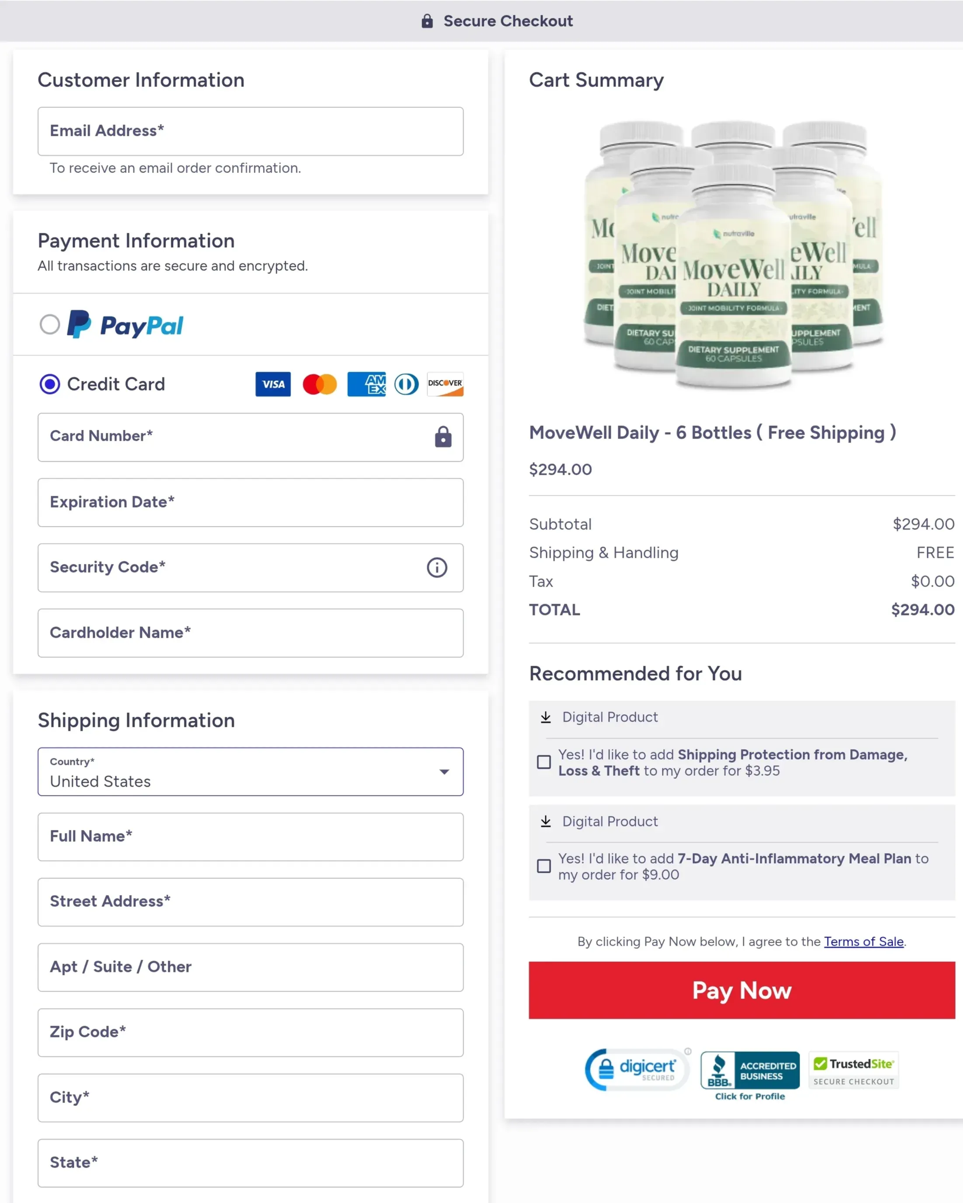963x1203 pixels.
Task: Click the Mastercard icon
Action: click(319, 384)
